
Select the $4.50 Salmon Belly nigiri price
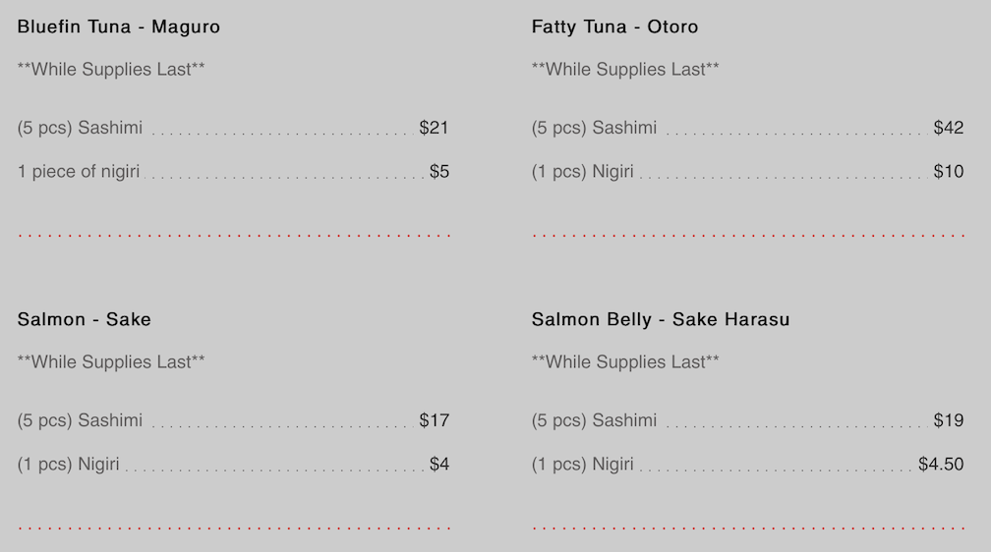coord(941,465)
